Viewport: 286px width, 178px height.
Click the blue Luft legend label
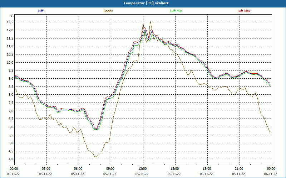[x=40, y=11]
